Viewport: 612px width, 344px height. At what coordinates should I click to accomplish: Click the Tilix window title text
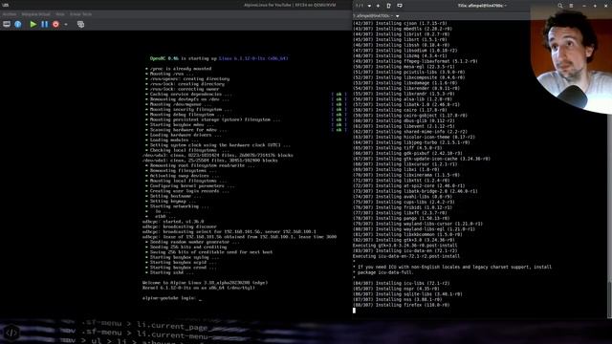pos(482,6)
